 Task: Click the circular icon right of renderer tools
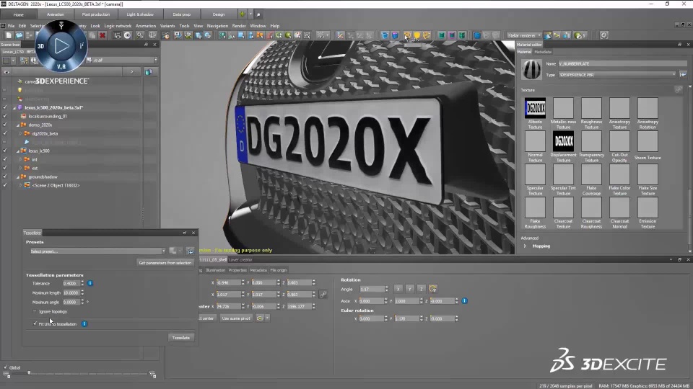coord(603,35)
